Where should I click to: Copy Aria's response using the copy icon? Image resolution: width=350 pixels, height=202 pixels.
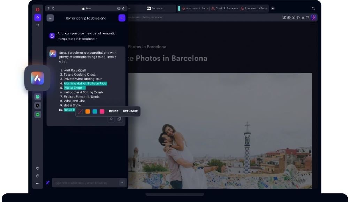click(119, 119)
